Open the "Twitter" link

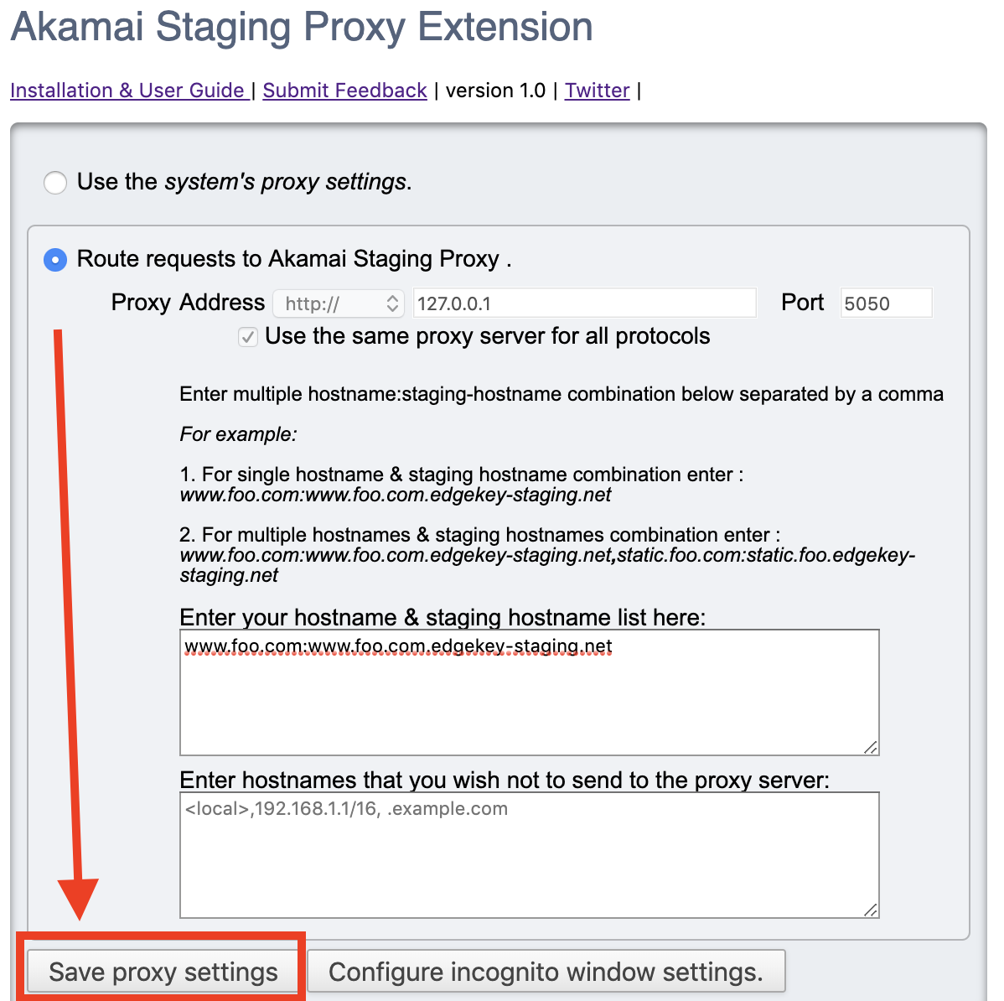[x=597, y=91]
